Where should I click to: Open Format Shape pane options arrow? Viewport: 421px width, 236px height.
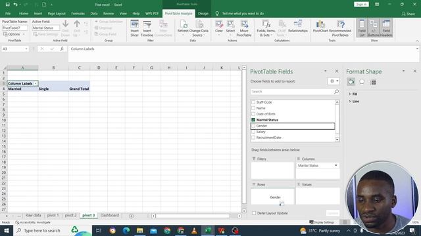tap(403, 71)
